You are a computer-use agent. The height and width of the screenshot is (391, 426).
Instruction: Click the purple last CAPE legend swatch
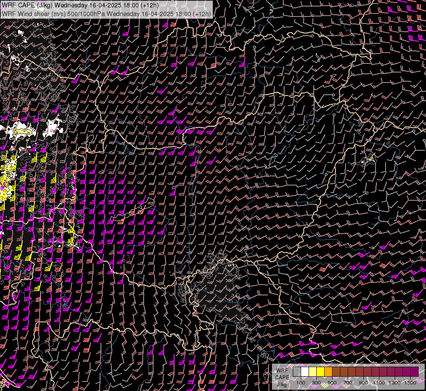pos(414,371)
